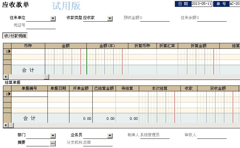Screen dimensions: 240x148
Task: Open the 部门 dropdown arrow
Action: point(53,136)
